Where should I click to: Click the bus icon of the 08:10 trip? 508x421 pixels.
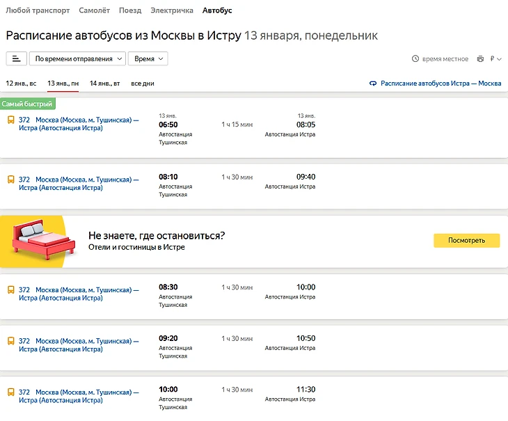coord(10,179)
